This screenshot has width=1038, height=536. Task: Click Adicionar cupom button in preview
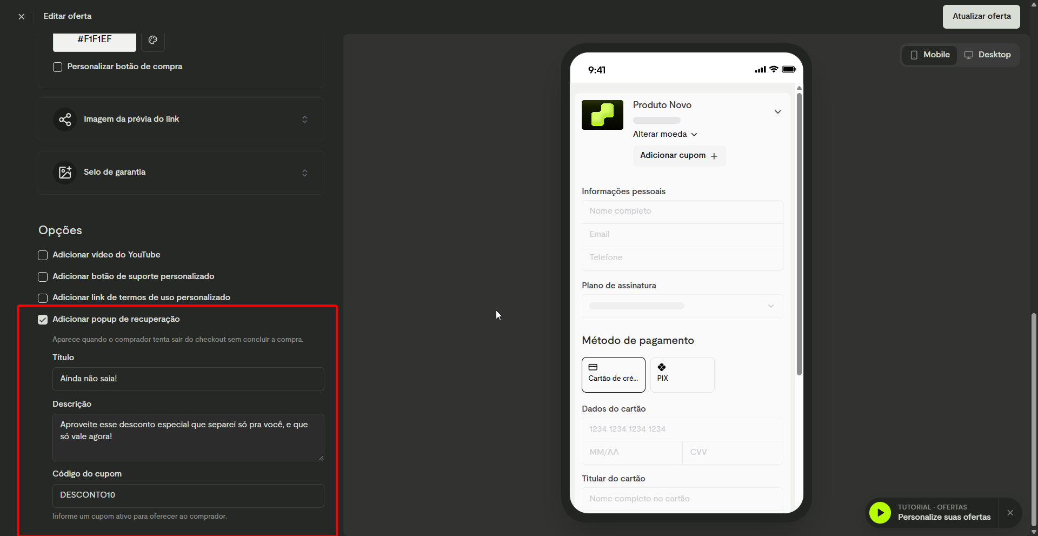pos(679,156)
